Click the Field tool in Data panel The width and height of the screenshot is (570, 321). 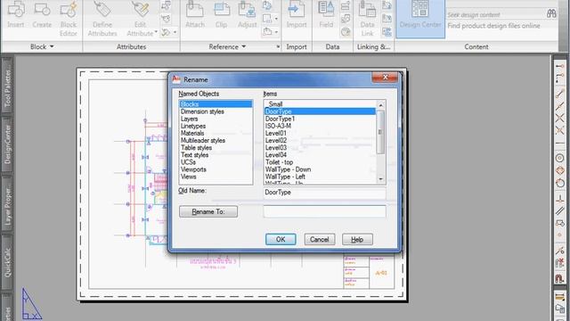click(x=326, y=14)
